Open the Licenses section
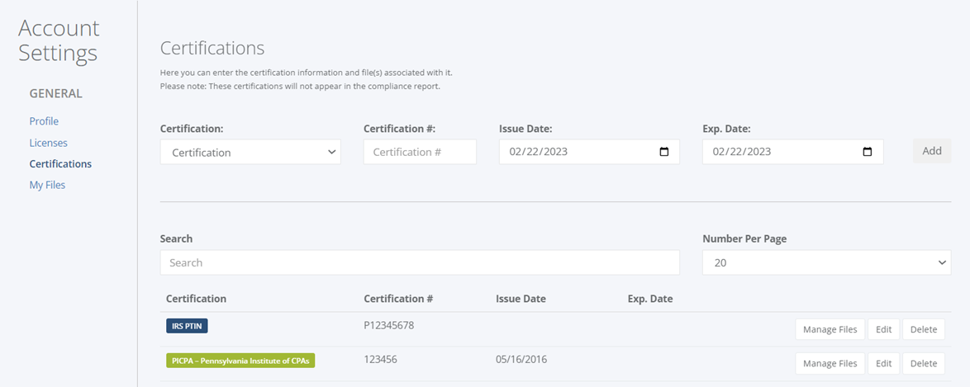 click(x=48, y=143)
